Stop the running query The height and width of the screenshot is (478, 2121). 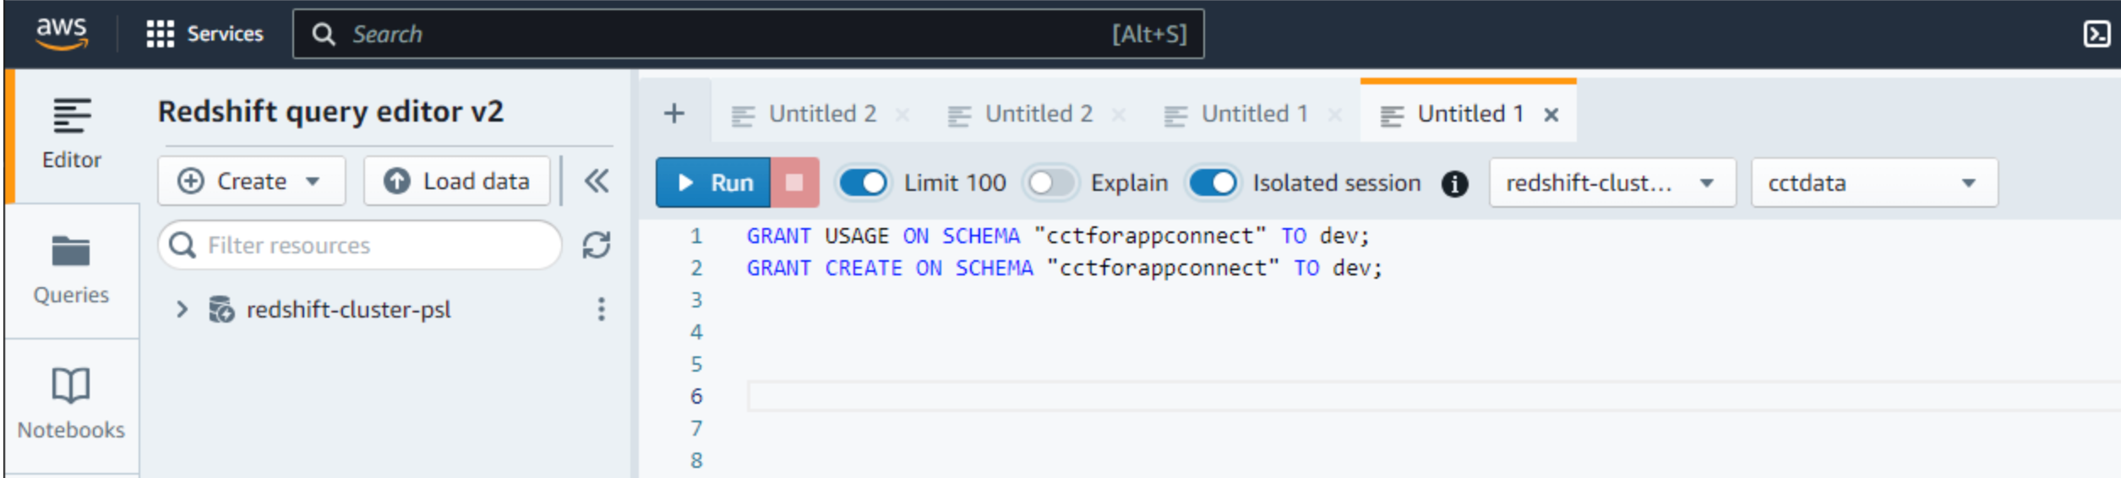[794, 182]
